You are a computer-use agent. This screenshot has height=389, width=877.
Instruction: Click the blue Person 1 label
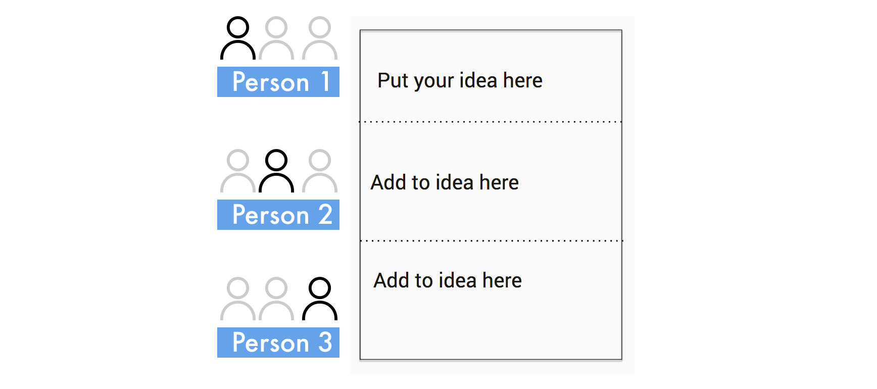click(278, 82)
